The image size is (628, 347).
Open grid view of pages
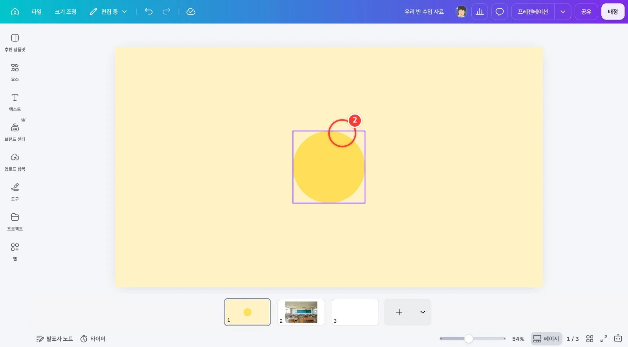[x=590, y=339]
